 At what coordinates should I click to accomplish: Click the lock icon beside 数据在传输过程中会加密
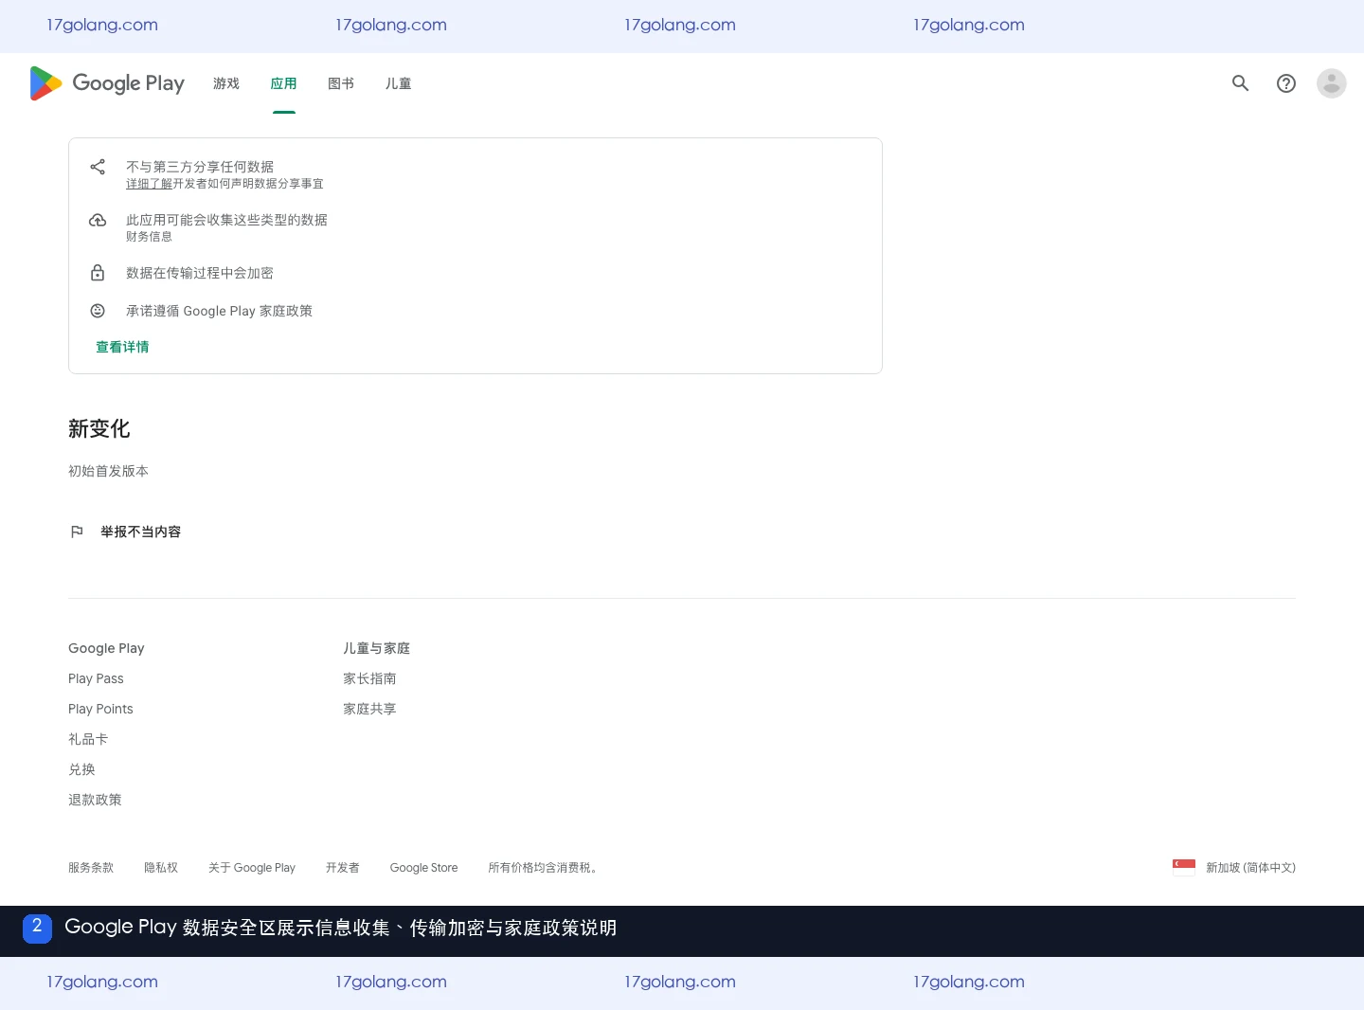click(x=98, y=273)
